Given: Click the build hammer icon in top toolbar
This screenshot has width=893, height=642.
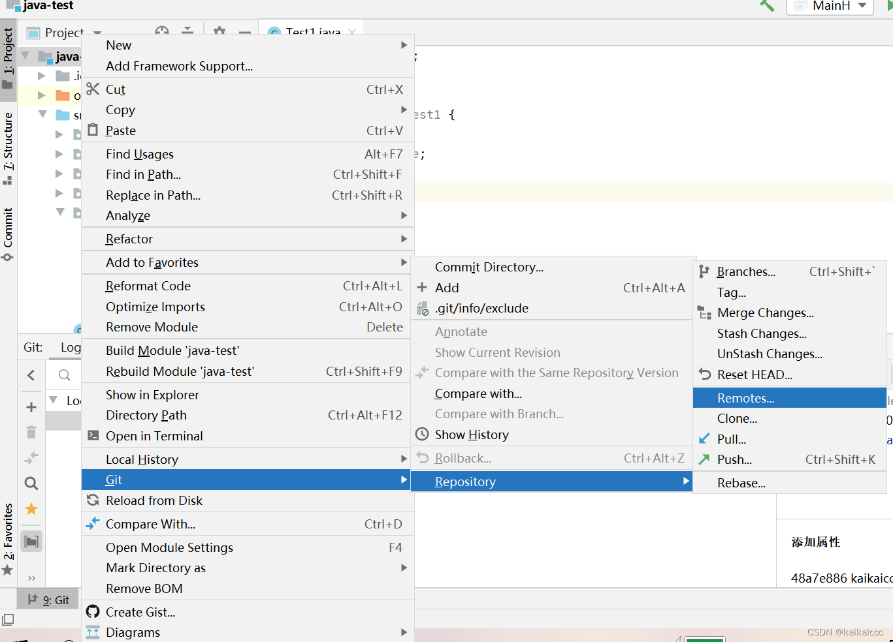Looking at the screenshot, I should [767, 6].
